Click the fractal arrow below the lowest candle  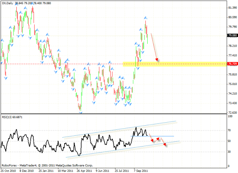click(x=80, y=112)
